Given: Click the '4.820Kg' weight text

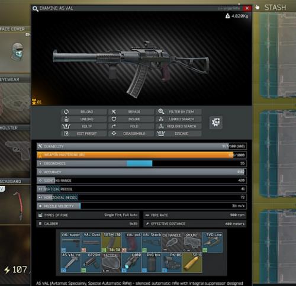Looking at the screenshot, I should [x=240, y=16].
